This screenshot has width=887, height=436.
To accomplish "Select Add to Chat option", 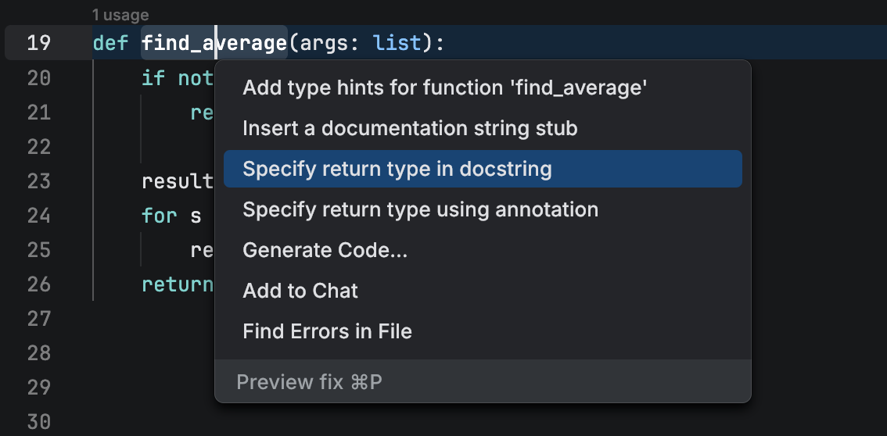I will [300, 291].
